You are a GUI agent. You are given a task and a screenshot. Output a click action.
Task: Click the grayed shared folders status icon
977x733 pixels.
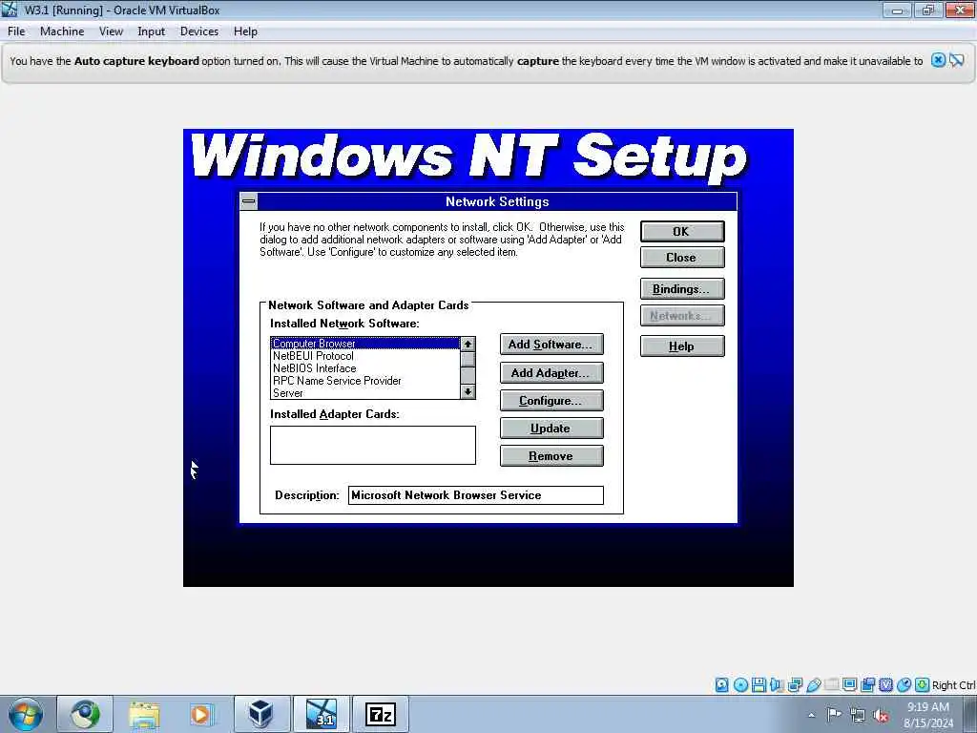point(831,685)
